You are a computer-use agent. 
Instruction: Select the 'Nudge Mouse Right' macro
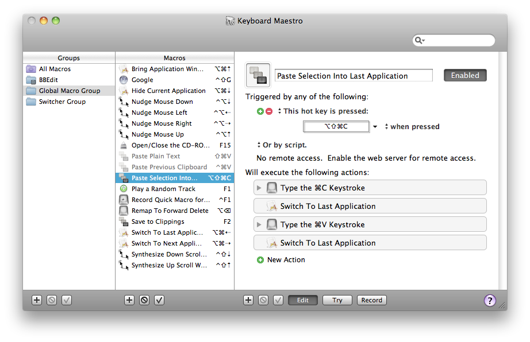point(175,123)
